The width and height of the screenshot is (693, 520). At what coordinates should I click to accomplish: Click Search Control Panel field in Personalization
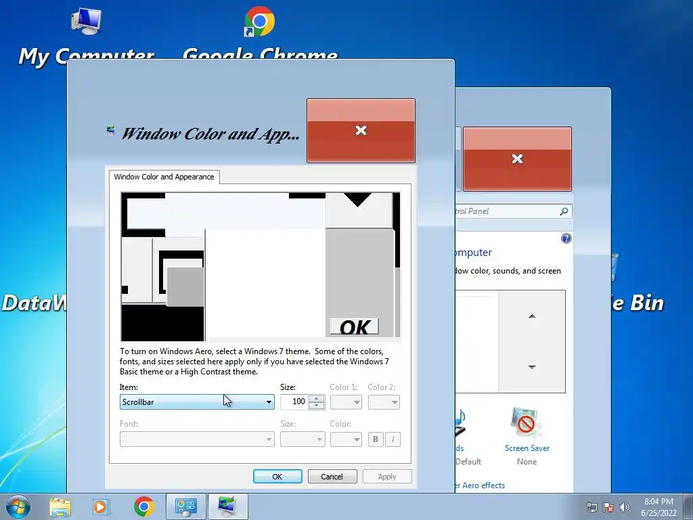point(506,211)
